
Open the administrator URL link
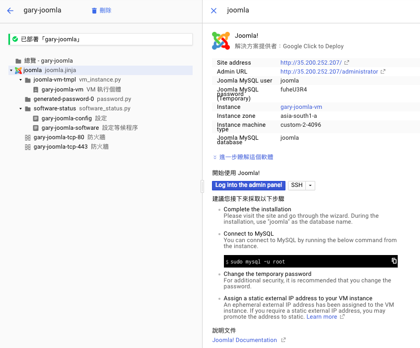pos(329,72)
